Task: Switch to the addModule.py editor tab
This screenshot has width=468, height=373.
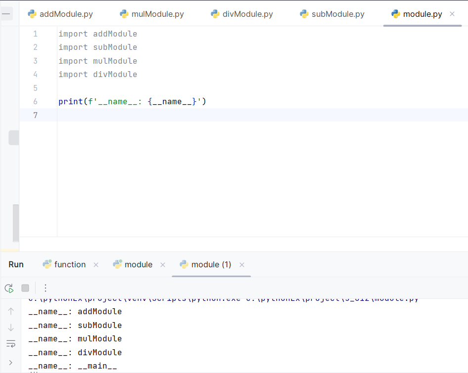Action: (60, 14)
